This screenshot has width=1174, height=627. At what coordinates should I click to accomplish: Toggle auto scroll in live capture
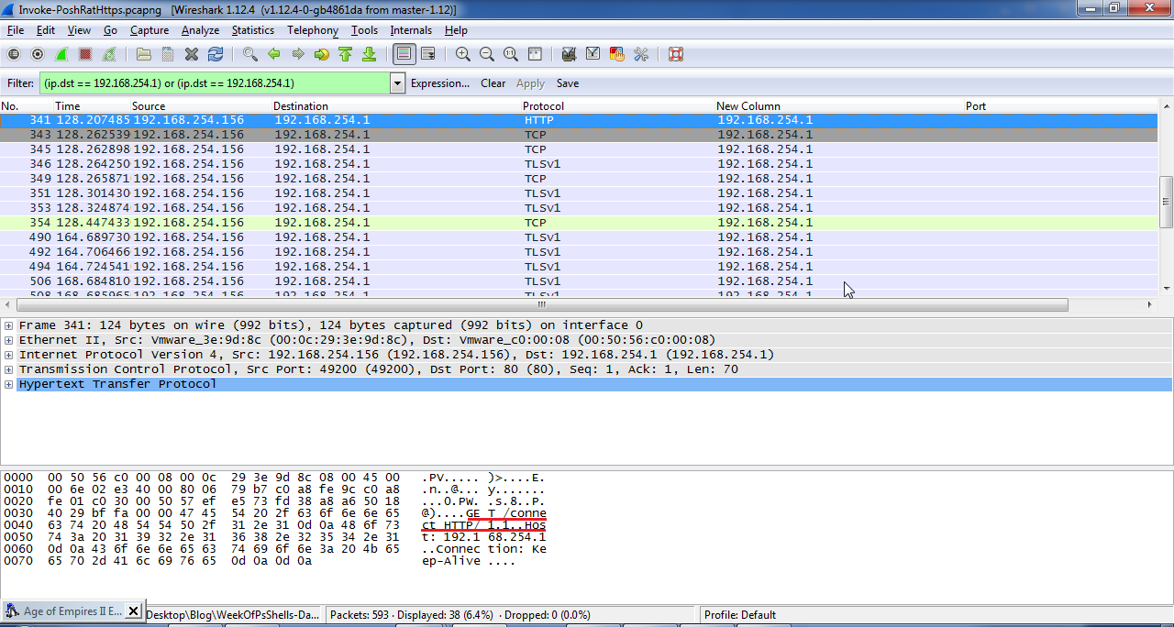(x=427, y=54)
